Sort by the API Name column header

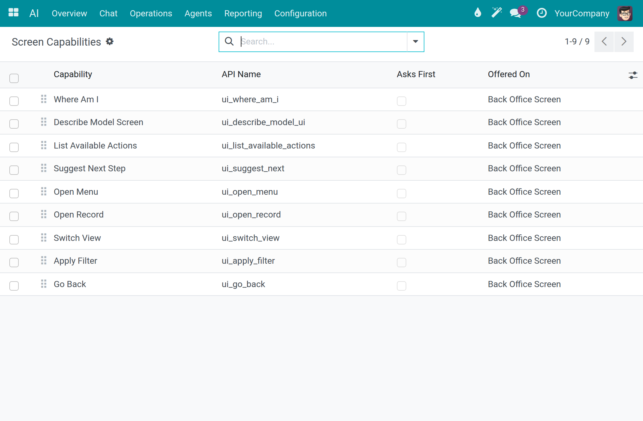tap(241, 74)
